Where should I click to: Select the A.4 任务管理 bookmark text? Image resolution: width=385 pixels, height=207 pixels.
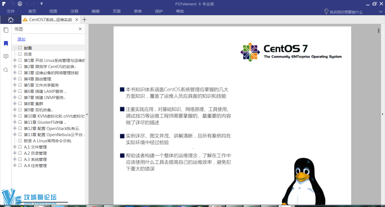point(35,166)
